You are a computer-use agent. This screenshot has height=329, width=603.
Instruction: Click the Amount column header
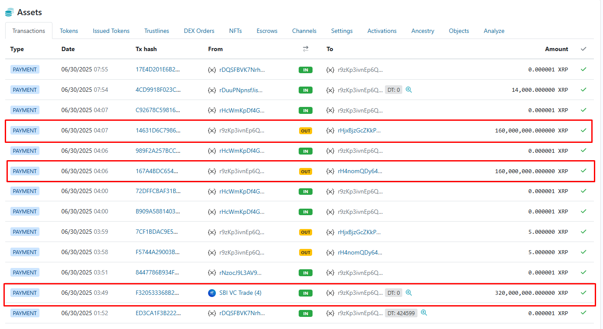[x=557, y=49]
